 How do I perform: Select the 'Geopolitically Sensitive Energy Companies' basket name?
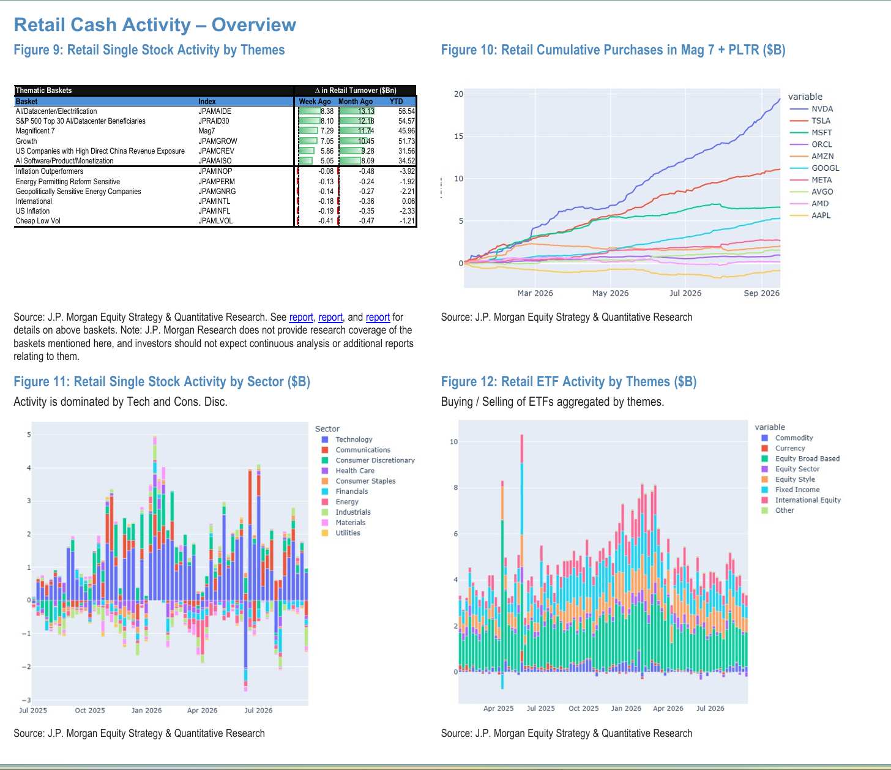click(78, 192)
